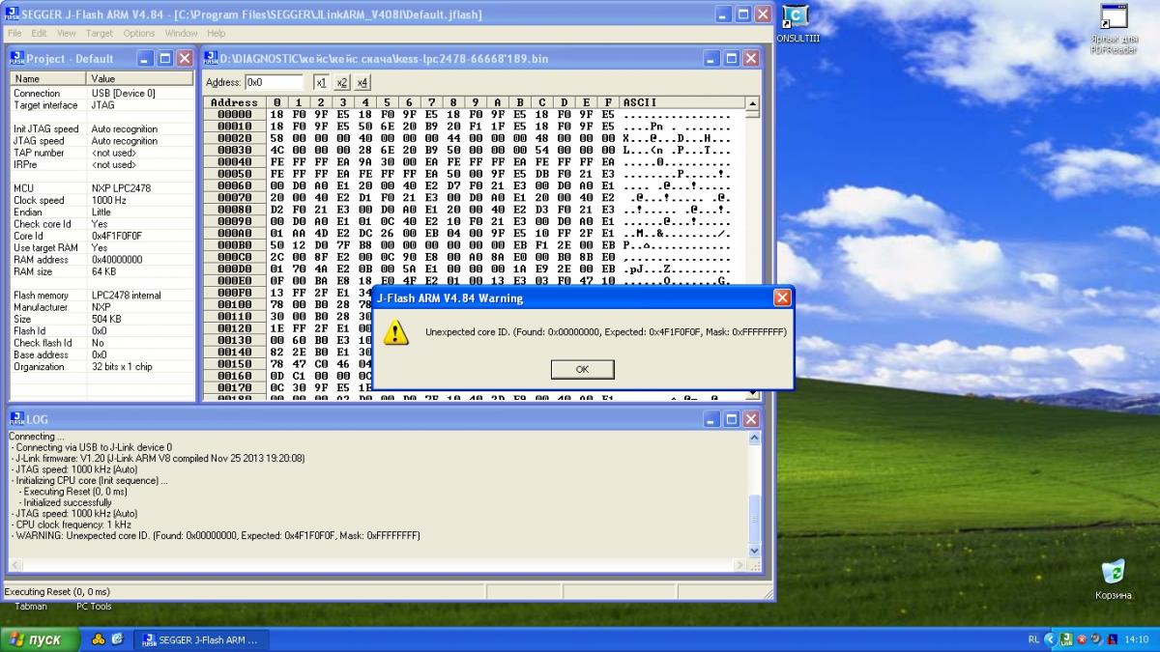1160x652 pixels.
Task: Click the J-Flash icon in Project panel title
Action: (x=17, y=59)
